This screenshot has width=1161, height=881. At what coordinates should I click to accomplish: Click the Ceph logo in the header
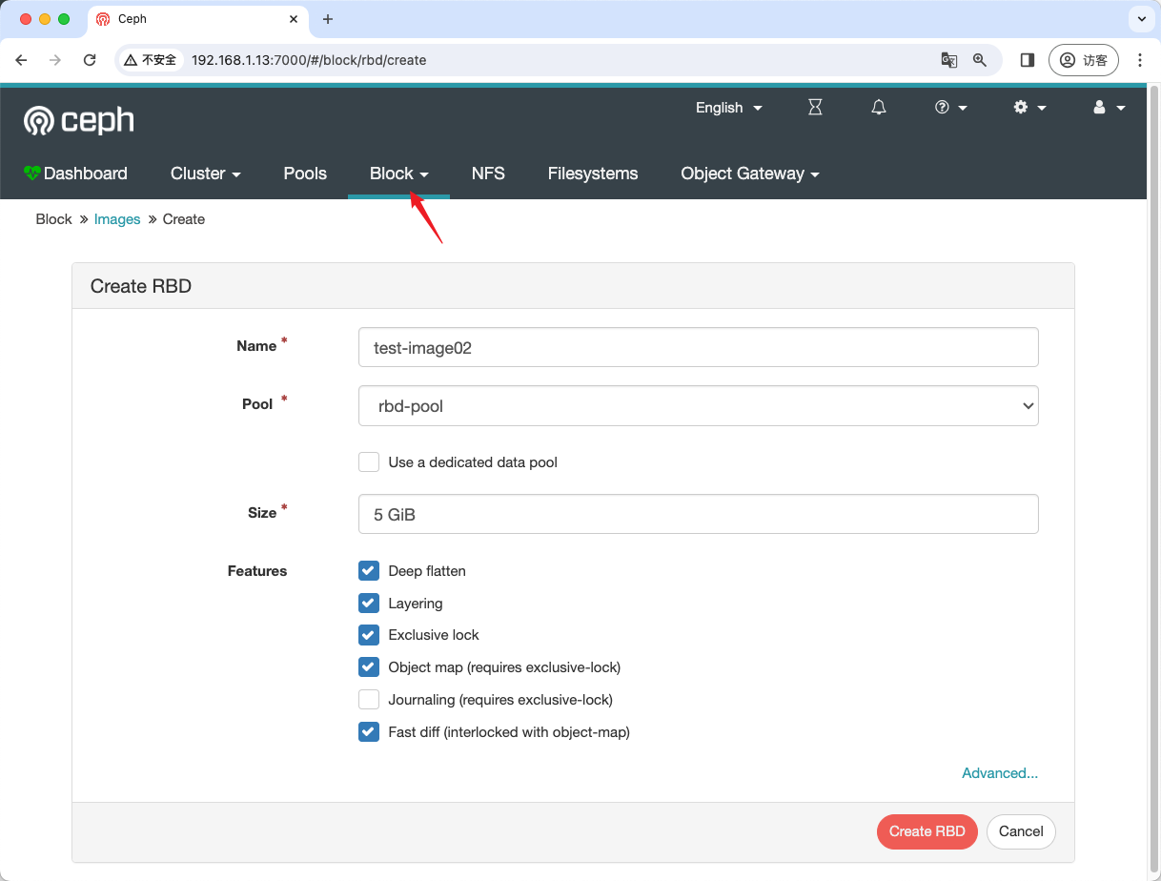click(x=79, y=120)
